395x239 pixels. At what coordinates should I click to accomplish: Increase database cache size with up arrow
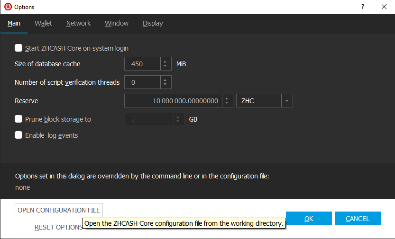[x=165, y=62]
